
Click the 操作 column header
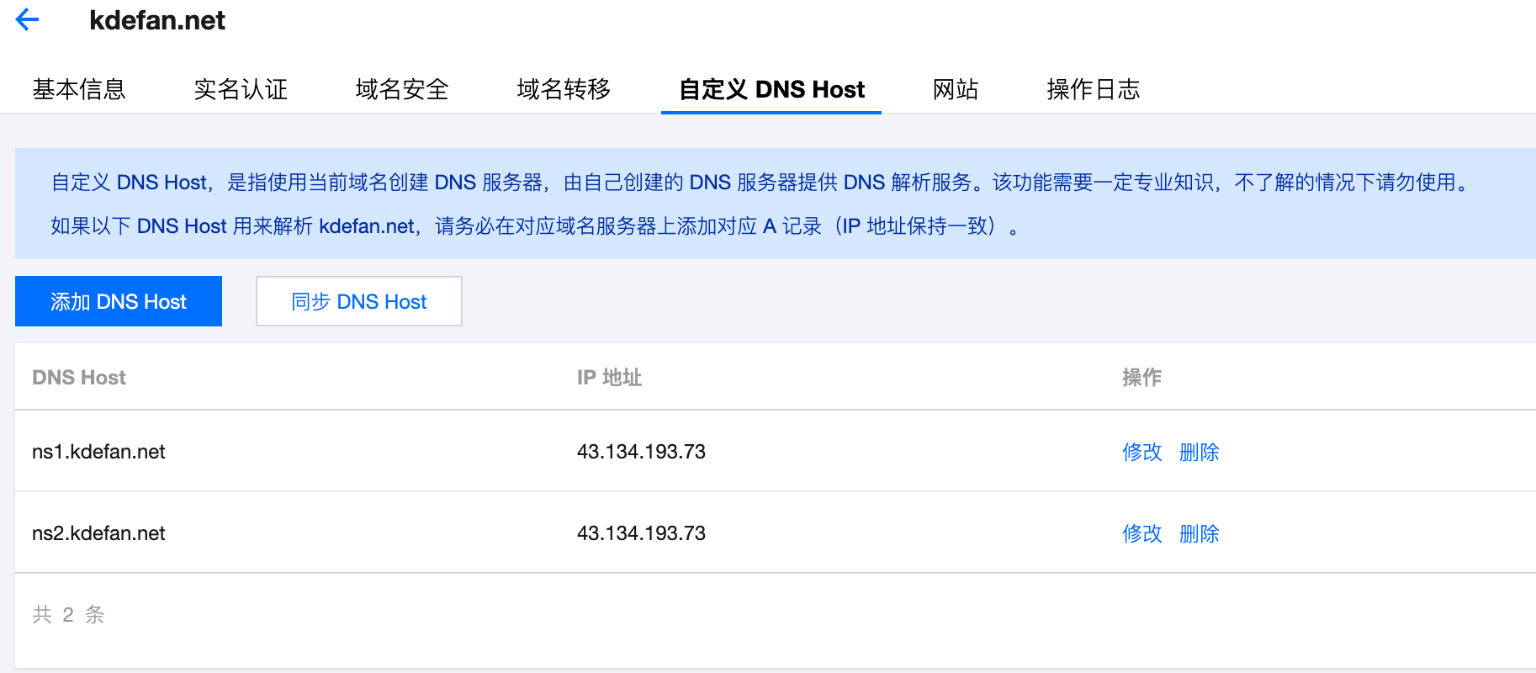pyautogui.click(x=1142, y=378)
